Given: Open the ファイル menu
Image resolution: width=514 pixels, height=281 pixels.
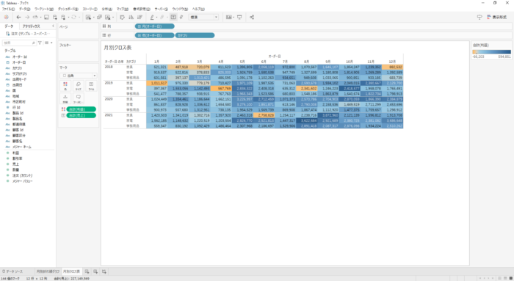Looking at the screenshot, I should tap(8, 9).
